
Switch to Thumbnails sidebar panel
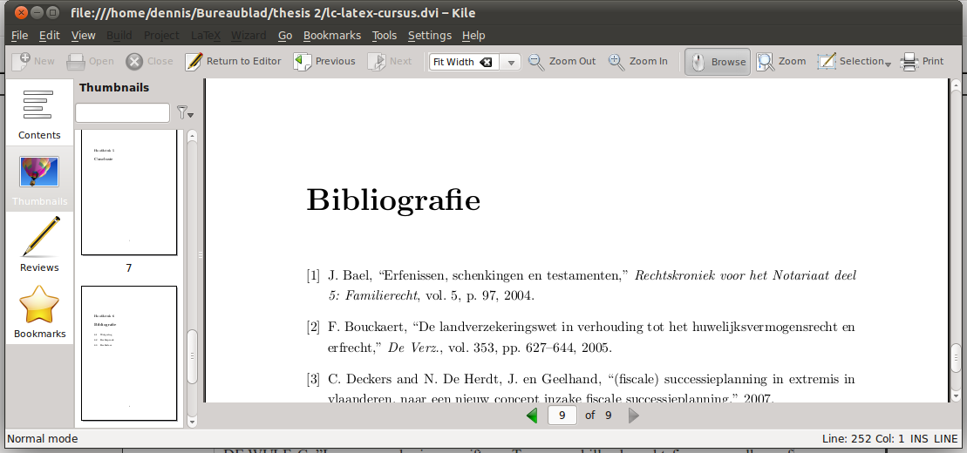pyautogui.click(x=39, y=180)
